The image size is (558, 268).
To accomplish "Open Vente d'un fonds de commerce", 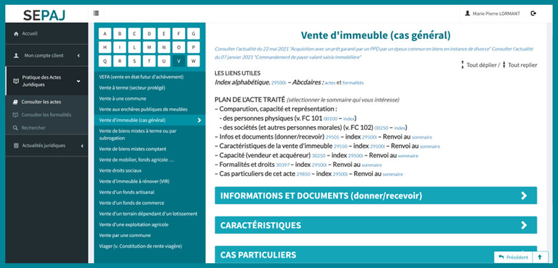I will pyautogui.click(x=132, y=203).
